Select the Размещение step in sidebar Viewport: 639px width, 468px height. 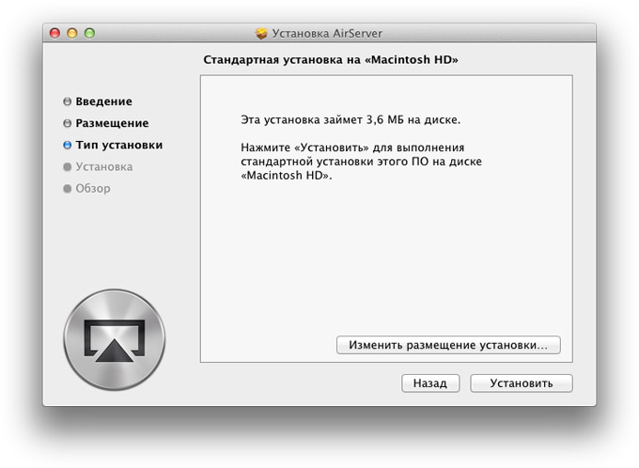click(x=112, y=123)
